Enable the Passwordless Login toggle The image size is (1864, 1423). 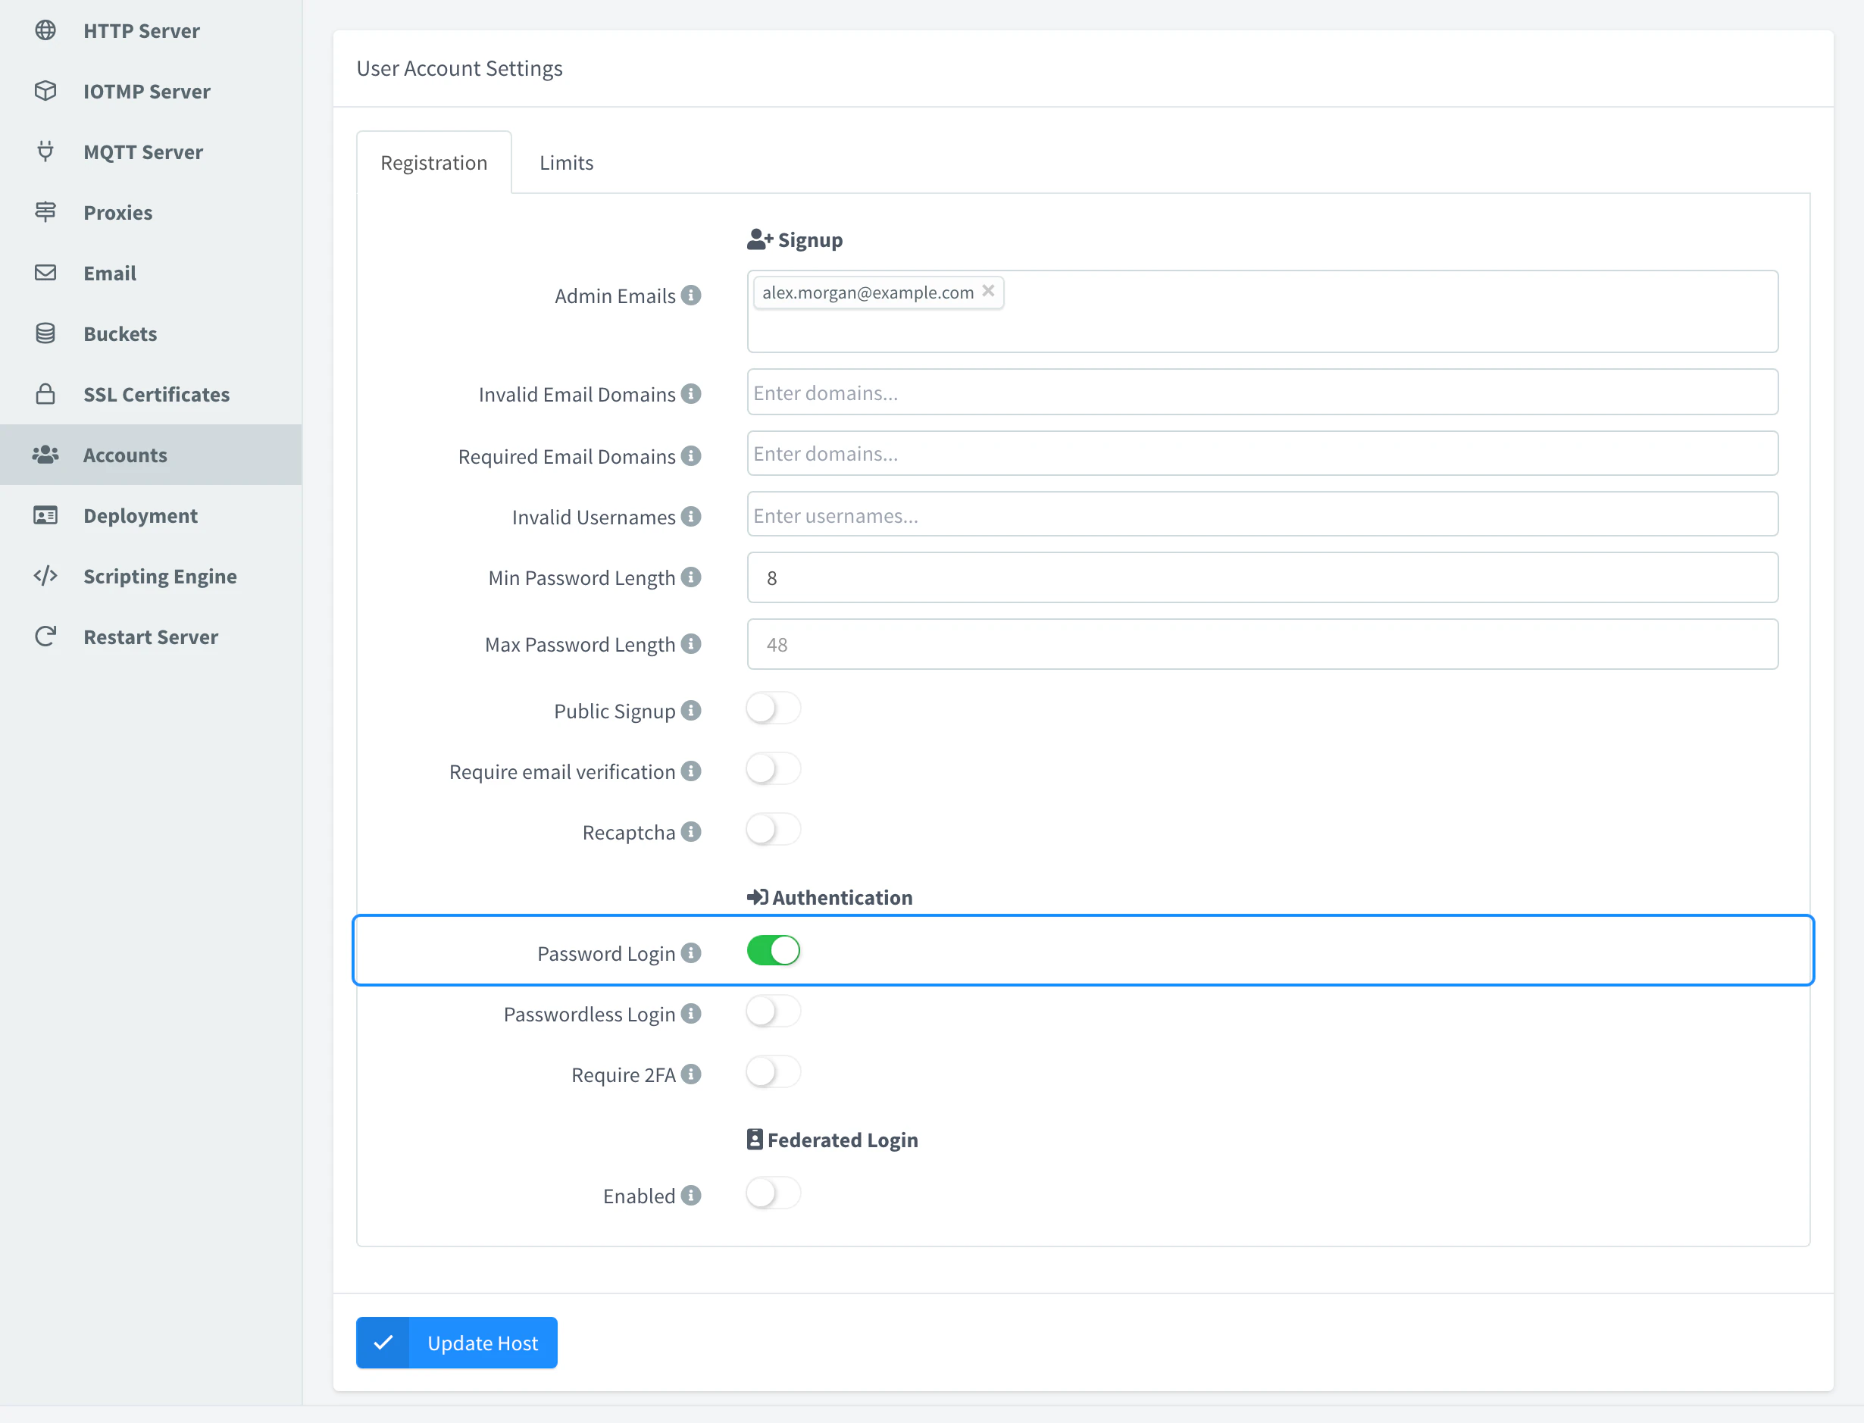coord(773,1012)
